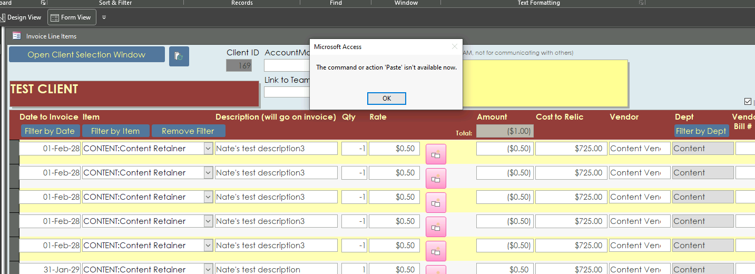Click the first row's Vendor field
The image size is (755, 274).
640,149
